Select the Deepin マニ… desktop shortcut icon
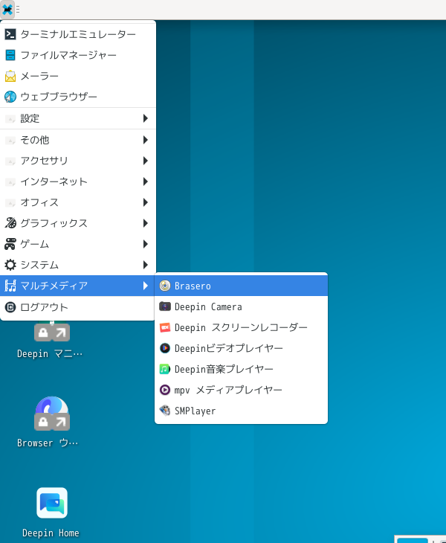 point(52,332)
